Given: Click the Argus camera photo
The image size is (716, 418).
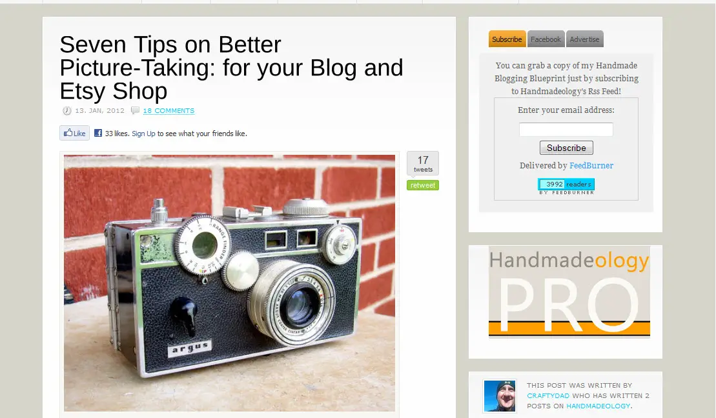Looking at the screenshot, I should [x=229, y=283].
